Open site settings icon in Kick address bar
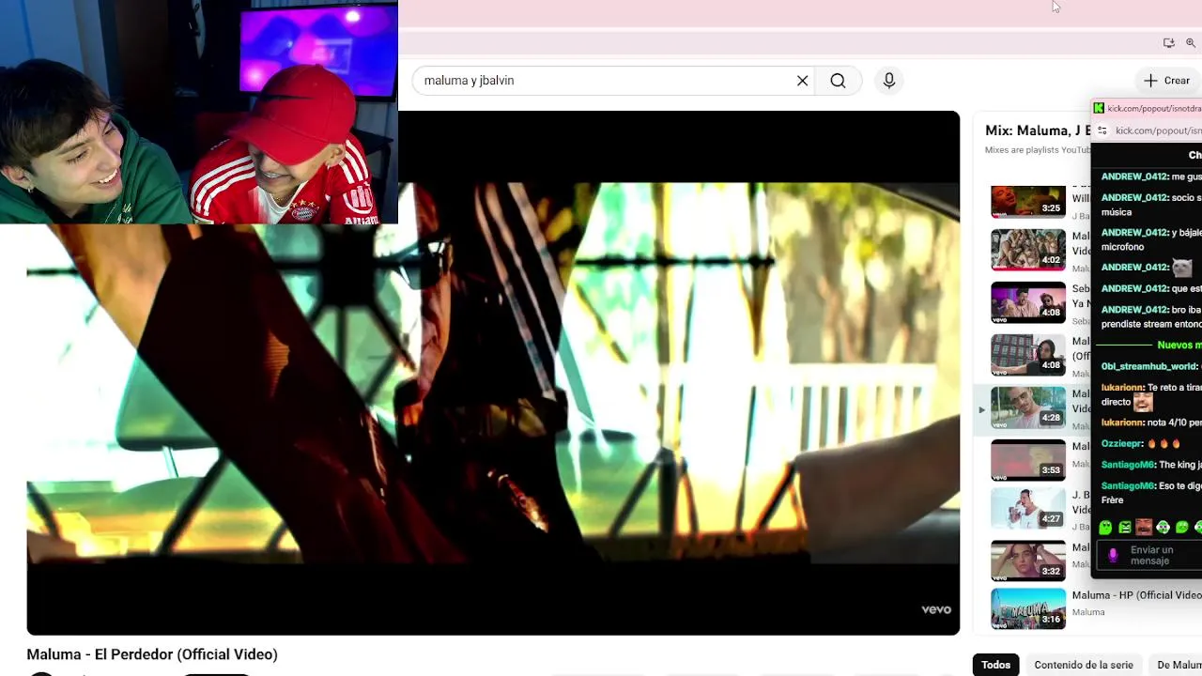 (1102, 131)
